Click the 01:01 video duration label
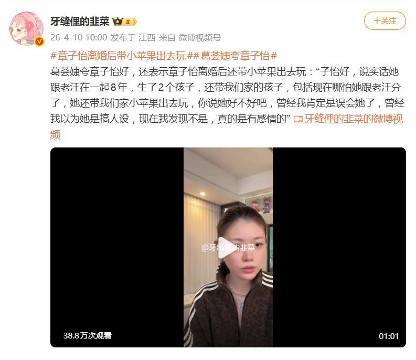The height and width of the screenshot is (360, 416). coord(389,336)
